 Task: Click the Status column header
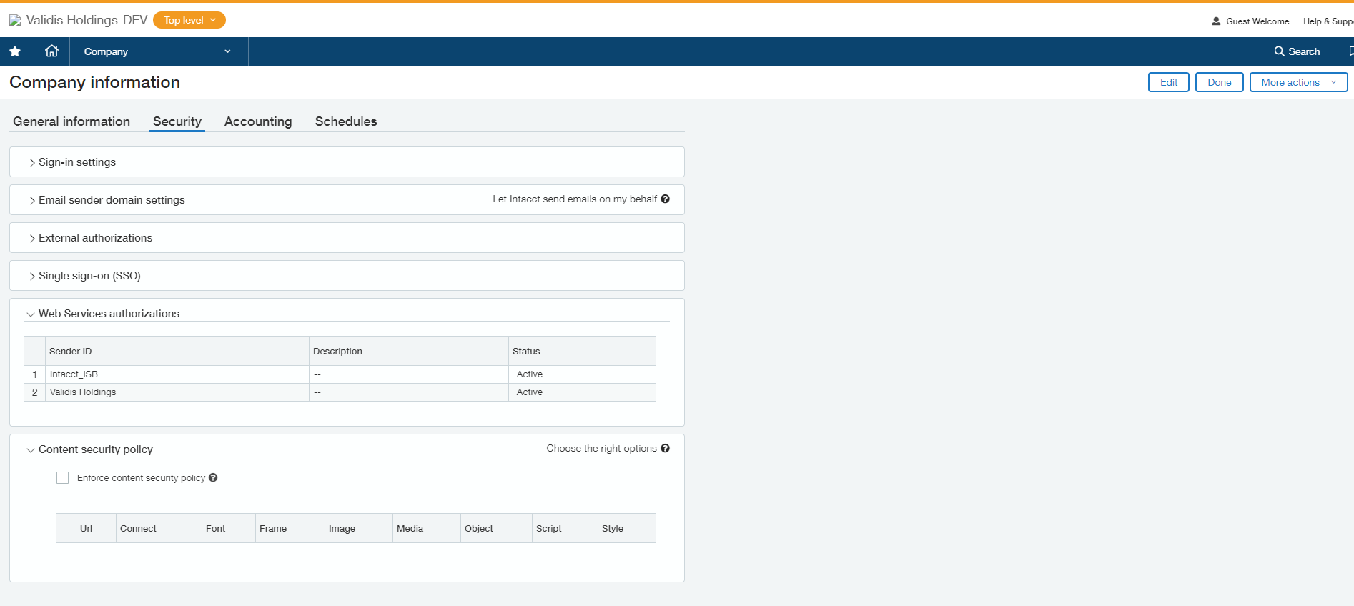tap(582, 351)
